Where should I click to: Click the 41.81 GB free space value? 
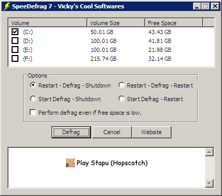[159, 41]
